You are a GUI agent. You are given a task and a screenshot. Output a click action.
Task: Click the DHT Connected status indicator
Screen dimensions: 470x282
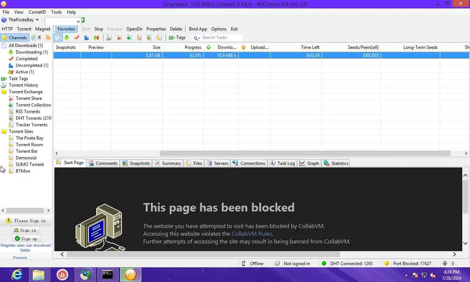pos(347,263)
